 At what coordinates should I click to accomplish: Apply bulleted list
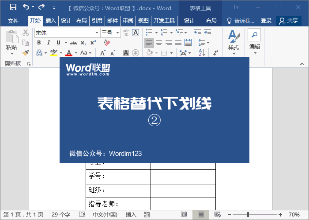(x=149, y=33)
